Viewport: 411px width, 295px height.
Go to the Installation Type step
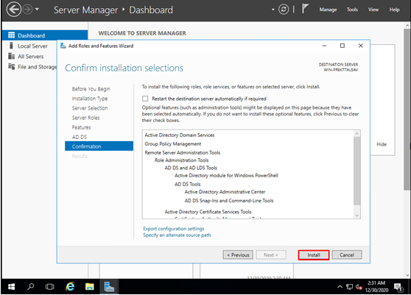90,99
